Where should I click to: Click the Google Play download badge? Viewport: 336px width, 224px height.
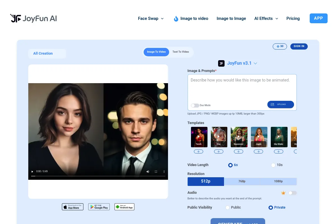pyautogui.click(x=99, y=207)
